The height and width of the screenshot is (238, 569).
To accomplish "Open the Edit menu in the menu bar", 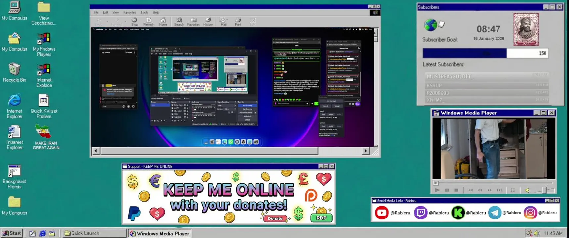I will (x=105, y=12).
